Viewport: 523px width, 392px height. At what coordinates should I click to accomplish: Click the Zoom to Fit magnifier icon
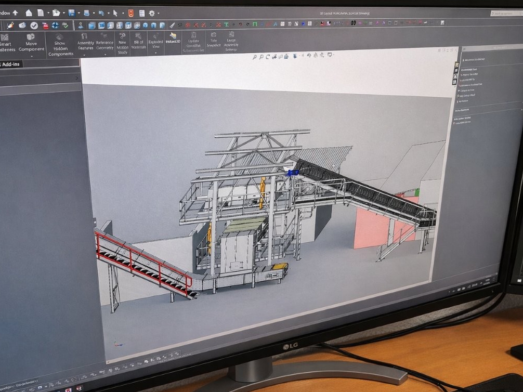[255, 57]
